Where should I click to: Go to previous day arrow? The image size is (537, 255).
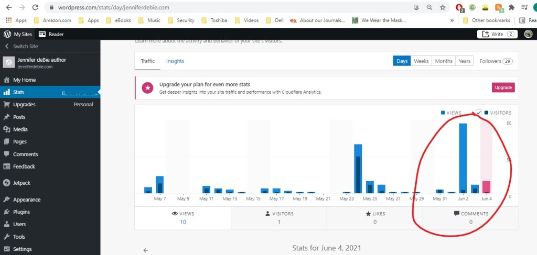point(146,250)
